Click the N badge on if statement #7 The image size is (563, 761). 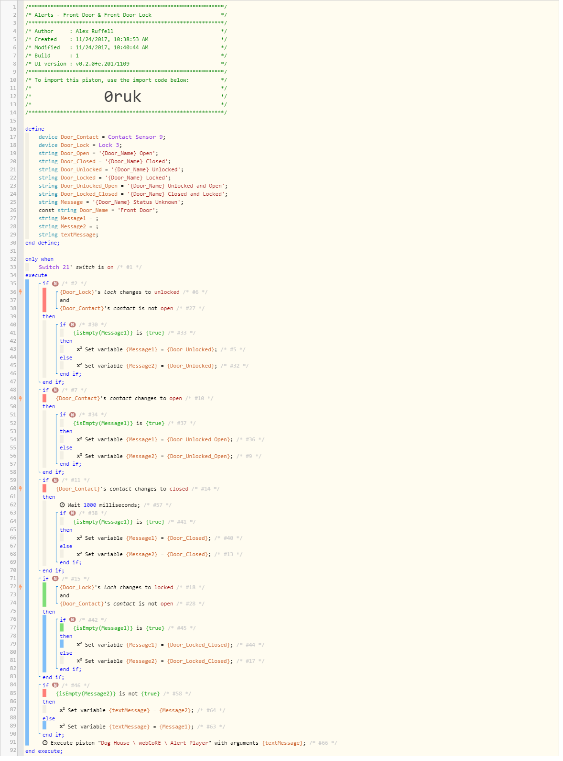pos(55,390)
